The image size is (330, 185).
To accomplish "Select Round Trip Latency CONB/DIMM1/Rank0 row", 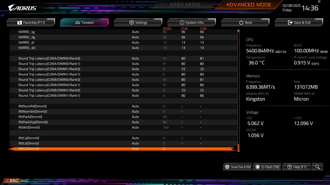I will click(x=123, y=90).
